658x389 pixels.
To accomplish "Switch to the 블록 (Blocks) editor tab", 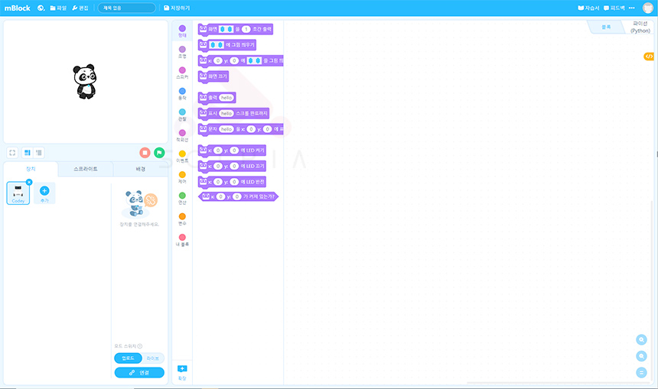I will (606, 27).
